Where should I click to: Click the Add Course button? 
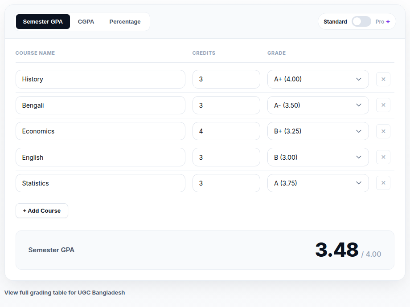42,210
